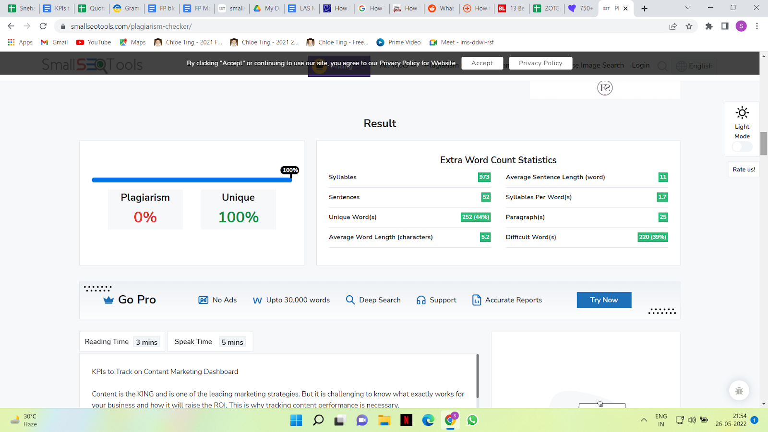
Task: Switch to the Grammarly browser tab
Action: tap(127, 8)
